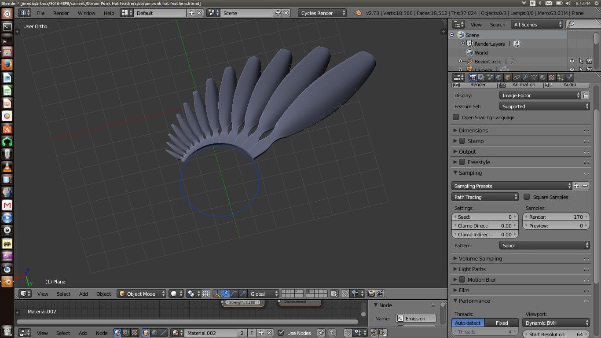Click the 3D manipulator translate arrow icon
Viewport: 601px width, 338px height.
(225, 294)
